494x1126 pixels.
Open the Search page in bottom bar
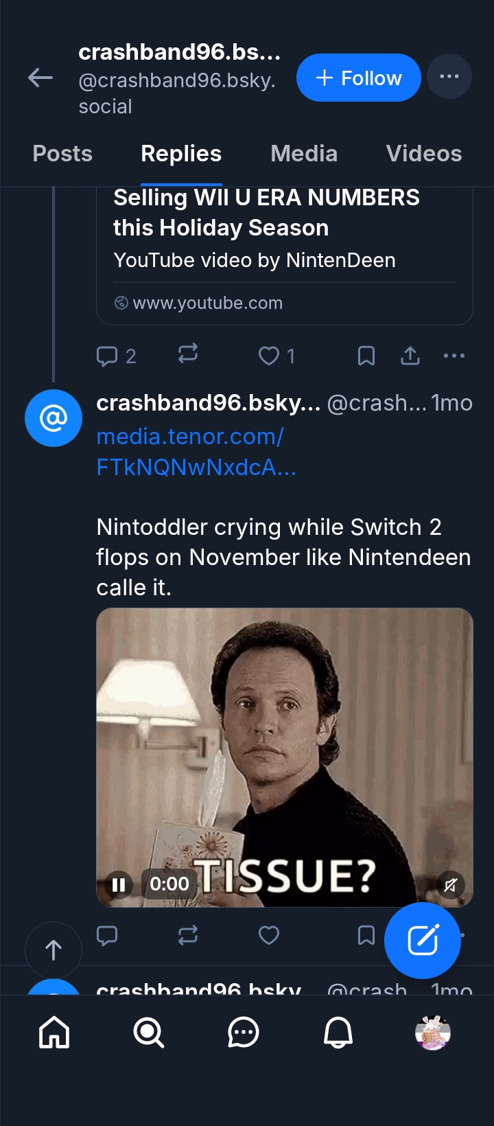click(x=149, y=1033)
